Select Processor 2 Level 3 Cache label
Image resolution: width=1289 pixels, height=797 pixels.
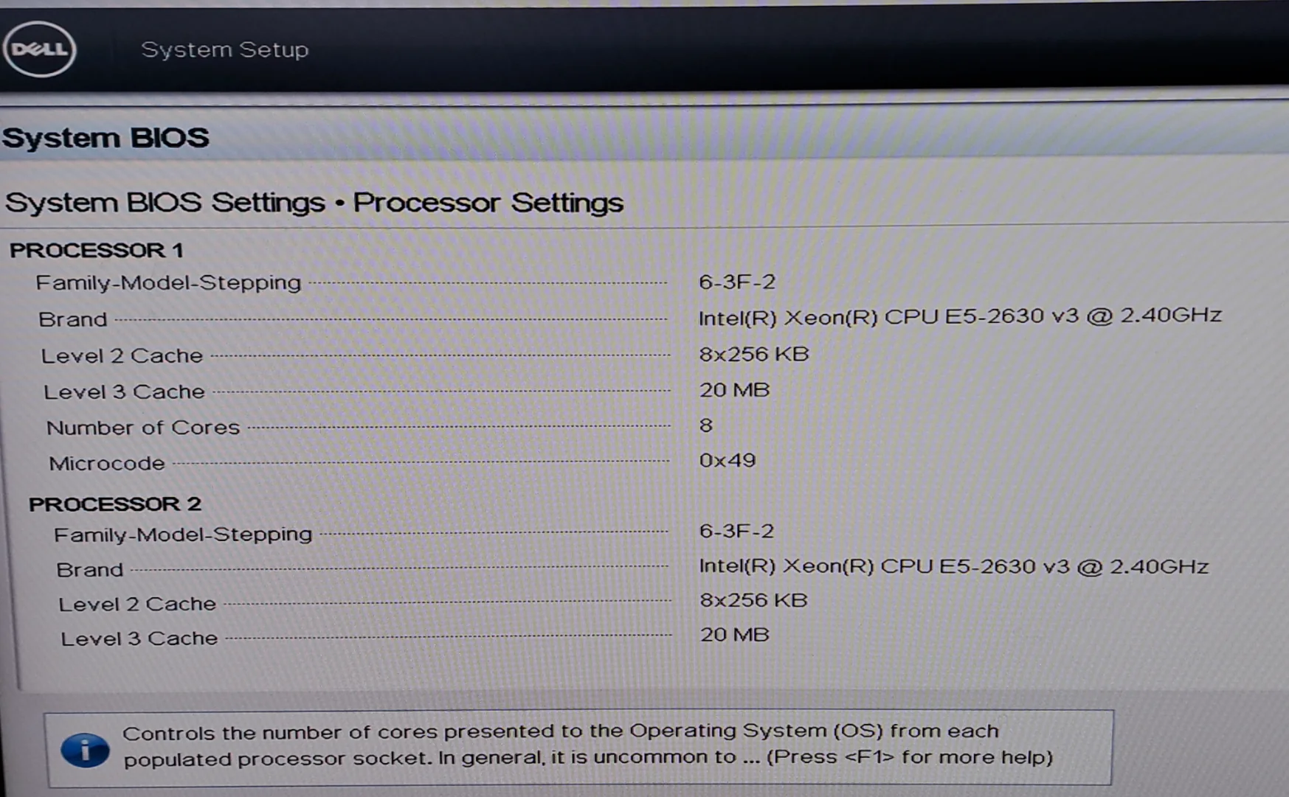139,638
